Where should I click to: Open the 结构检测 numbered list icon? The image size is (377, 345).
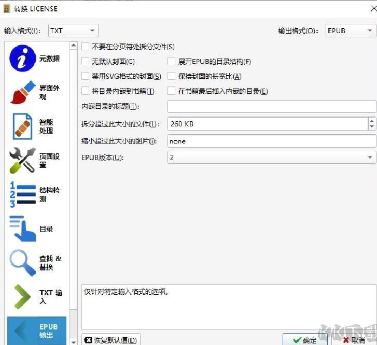pos(23,194)
